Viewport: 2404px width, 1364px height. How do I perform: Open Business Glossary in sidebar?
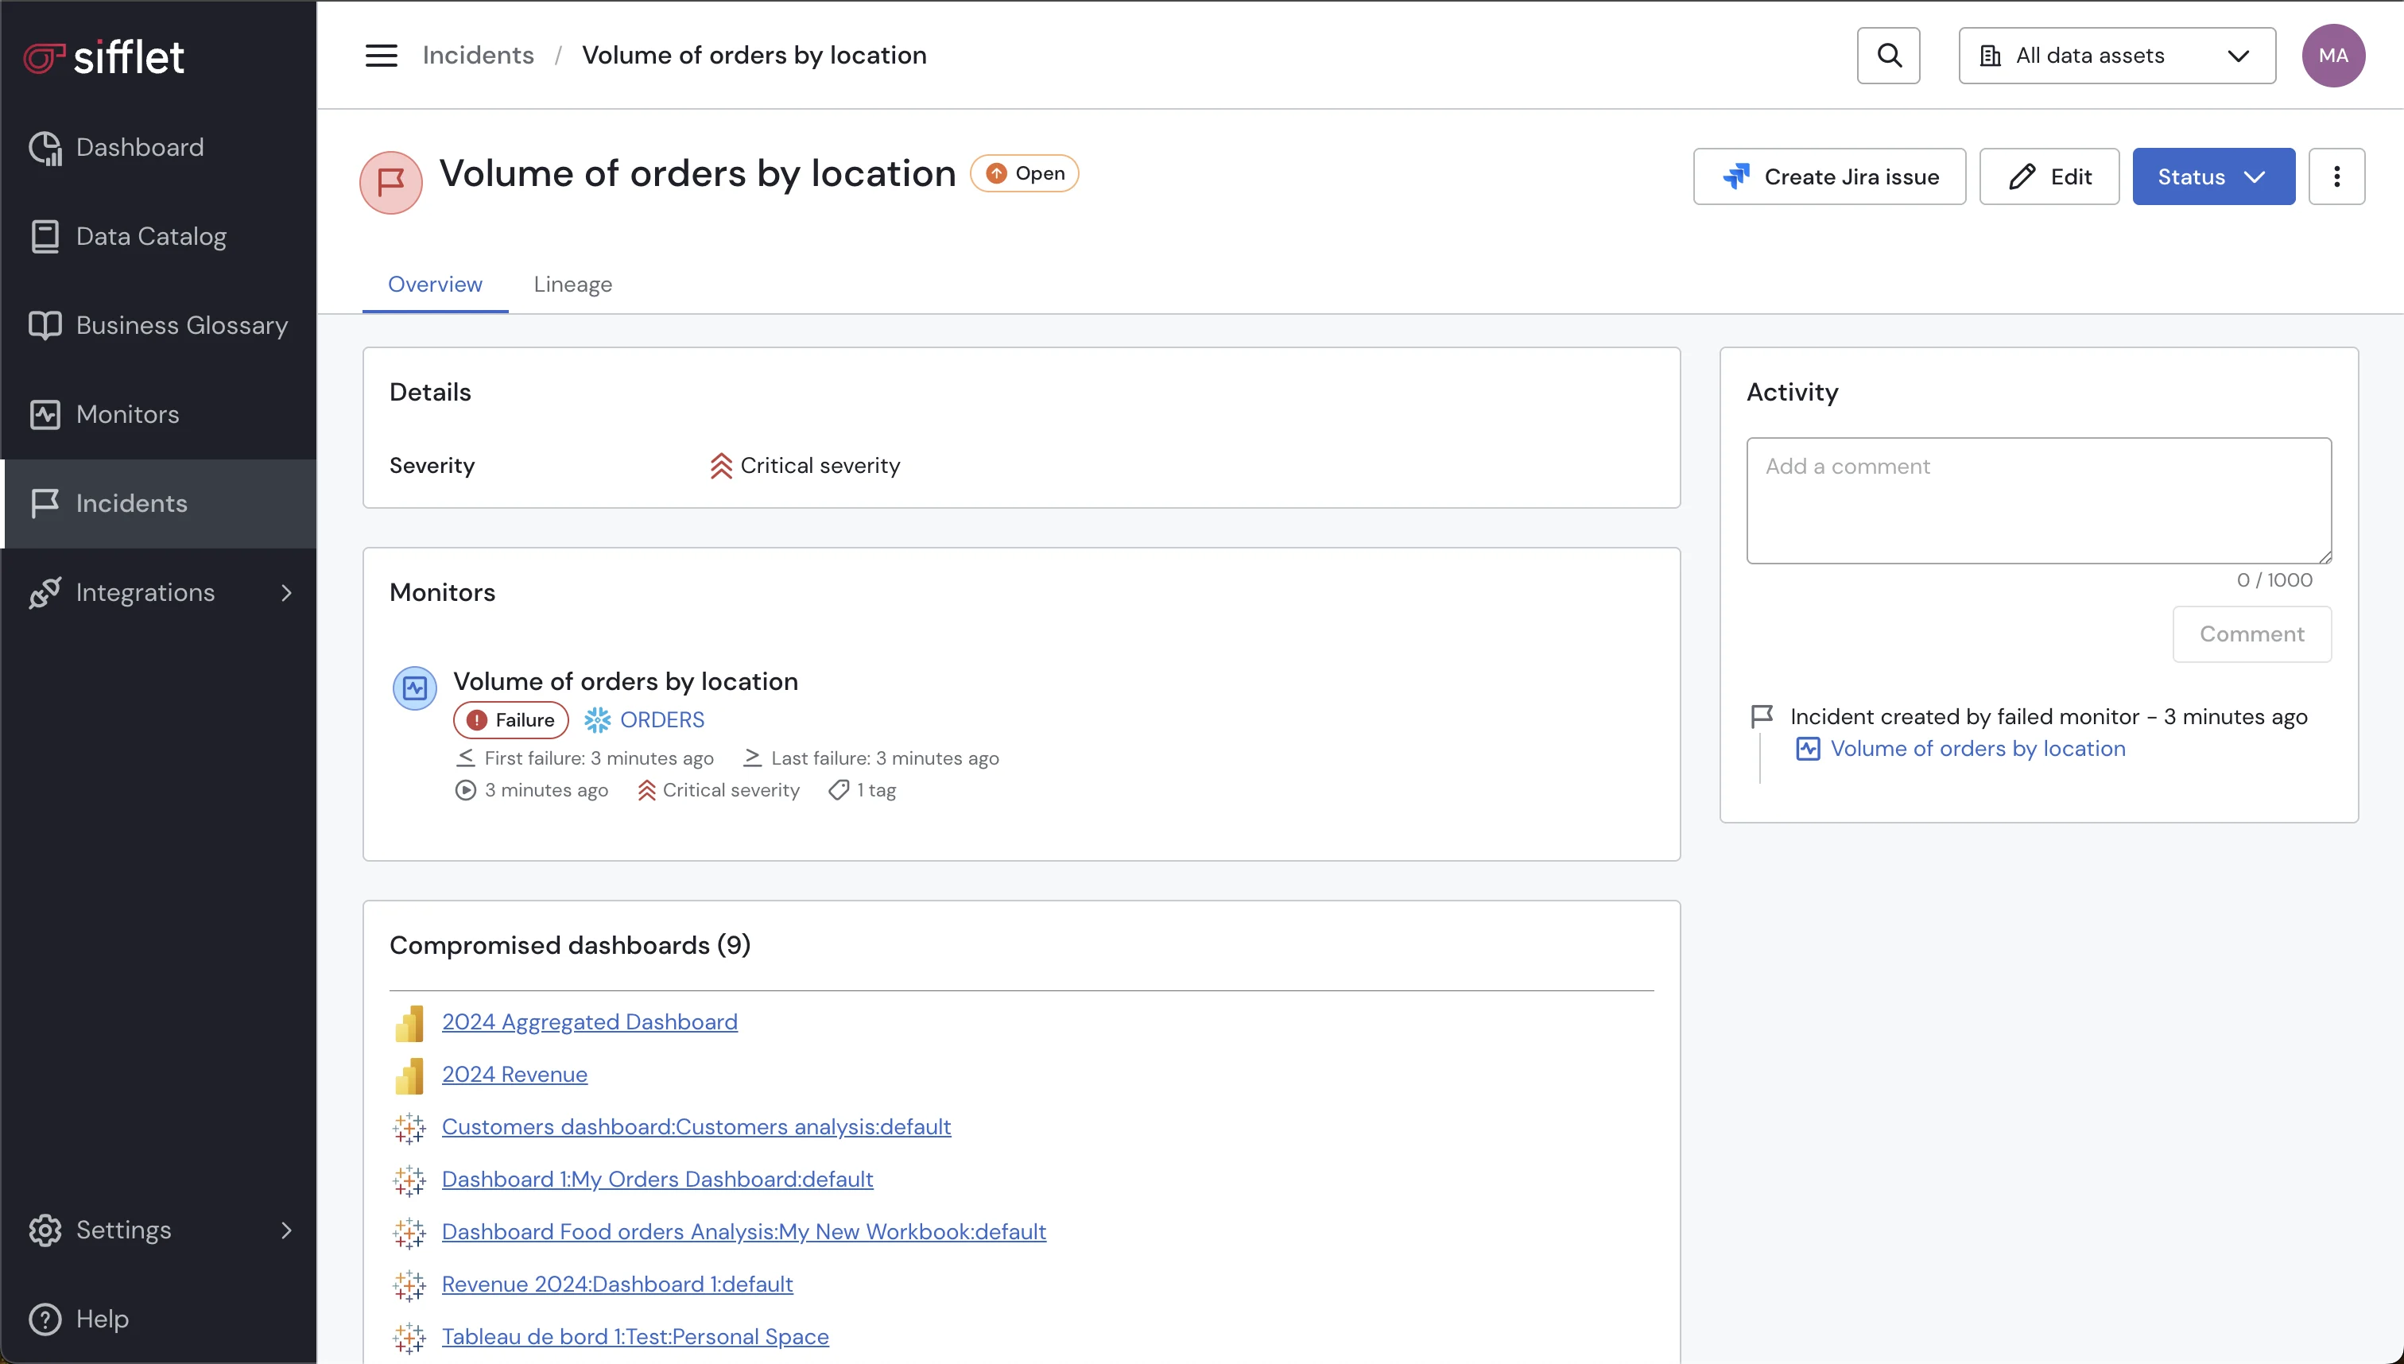pyautogui.click(x=159, y=325)
